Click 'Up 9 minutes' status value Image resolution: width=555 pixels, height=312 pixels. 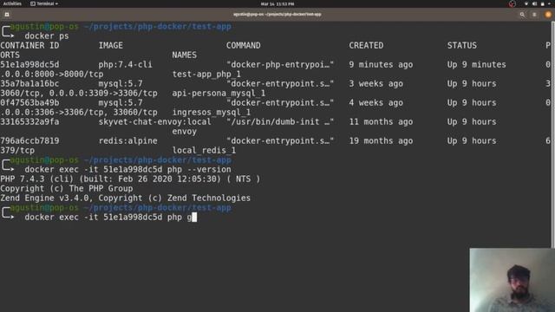476,64
